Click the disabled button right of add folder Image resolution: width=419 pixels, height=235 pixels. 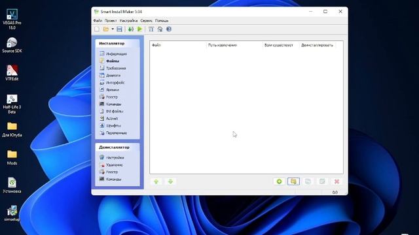(308, 181)
